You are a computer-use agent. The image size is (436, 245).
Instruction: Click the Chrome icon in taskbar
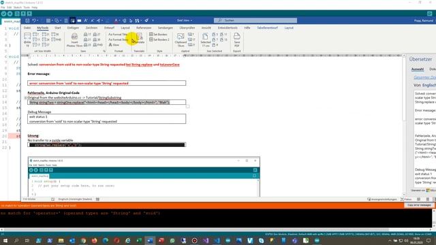83,240
